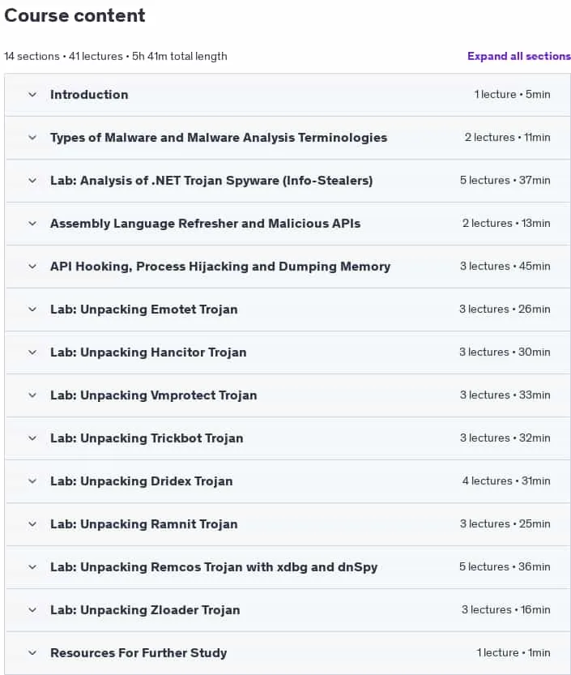Click the 4 lectures • 31min label
Screen dimensions: 571x675
click(x=506, y=481)
